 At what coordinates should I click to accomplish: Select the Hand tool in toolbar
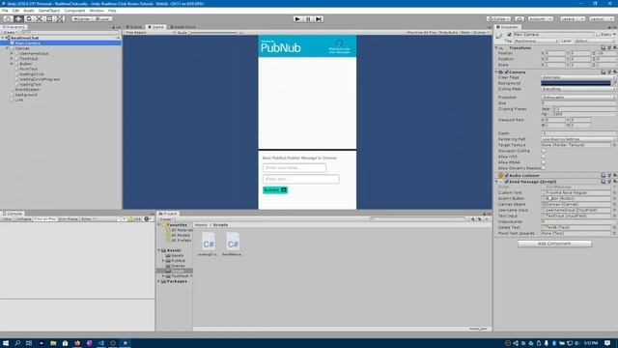pyautogui.click(x=8, y=19)
